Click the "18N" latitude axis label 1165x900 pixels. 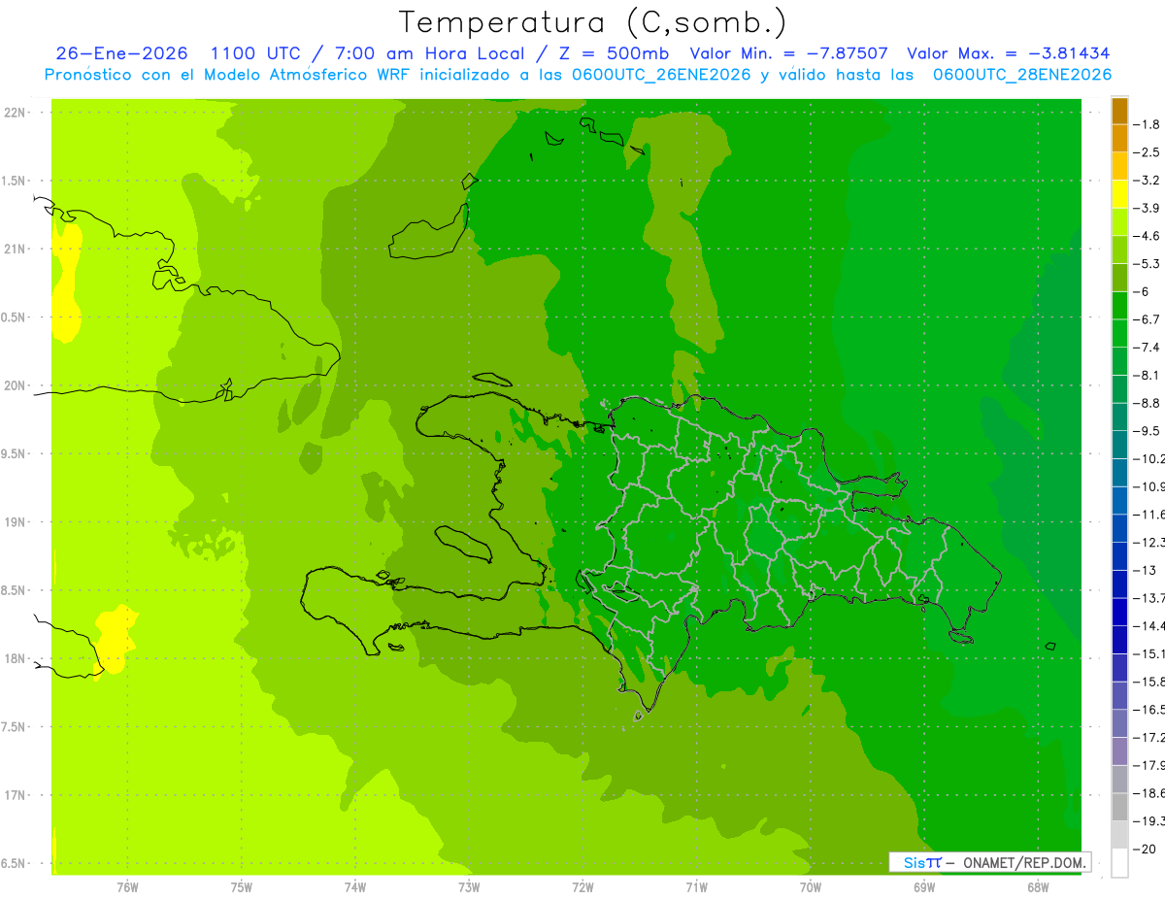click(x=16, y=658)
